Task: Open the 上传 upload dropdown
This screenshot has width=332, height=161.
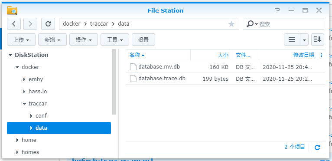Action: click(x=21, y=39)
